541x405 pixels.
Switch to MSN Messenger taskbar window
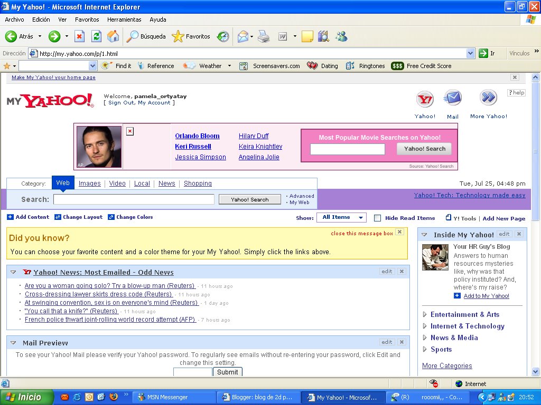pyautogui.click(x=173, y=397)
